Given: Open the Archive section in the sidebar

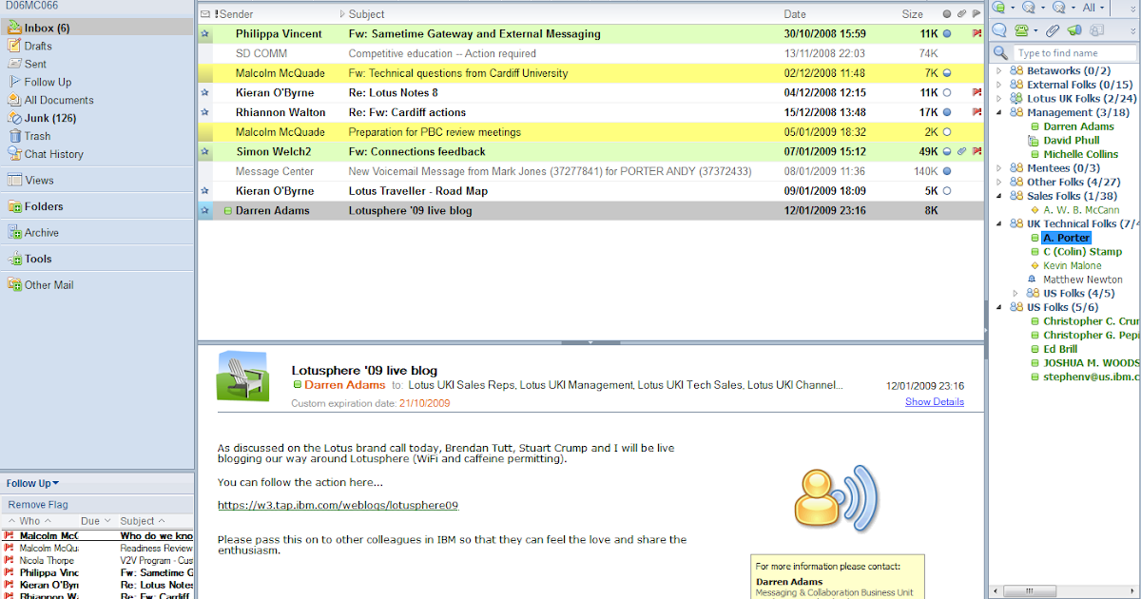Looking at the screenshot, I should click(x=46, y=231).
